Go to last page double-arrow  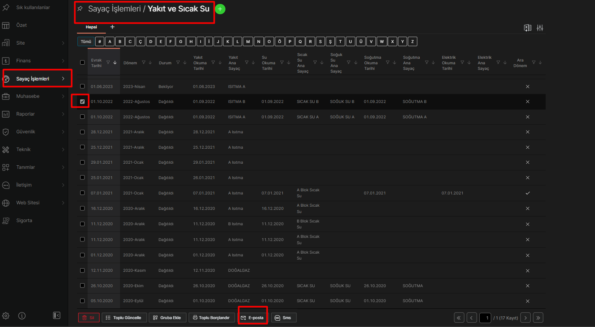tap(538, 318)
